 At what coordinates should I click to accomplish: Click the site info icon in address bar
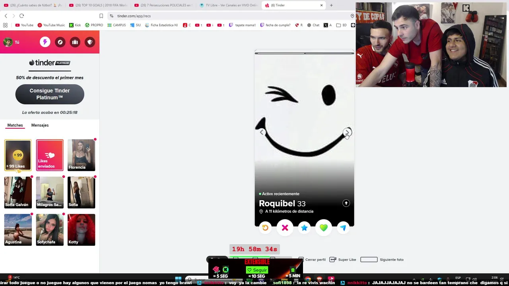click(x=111, y=16)
